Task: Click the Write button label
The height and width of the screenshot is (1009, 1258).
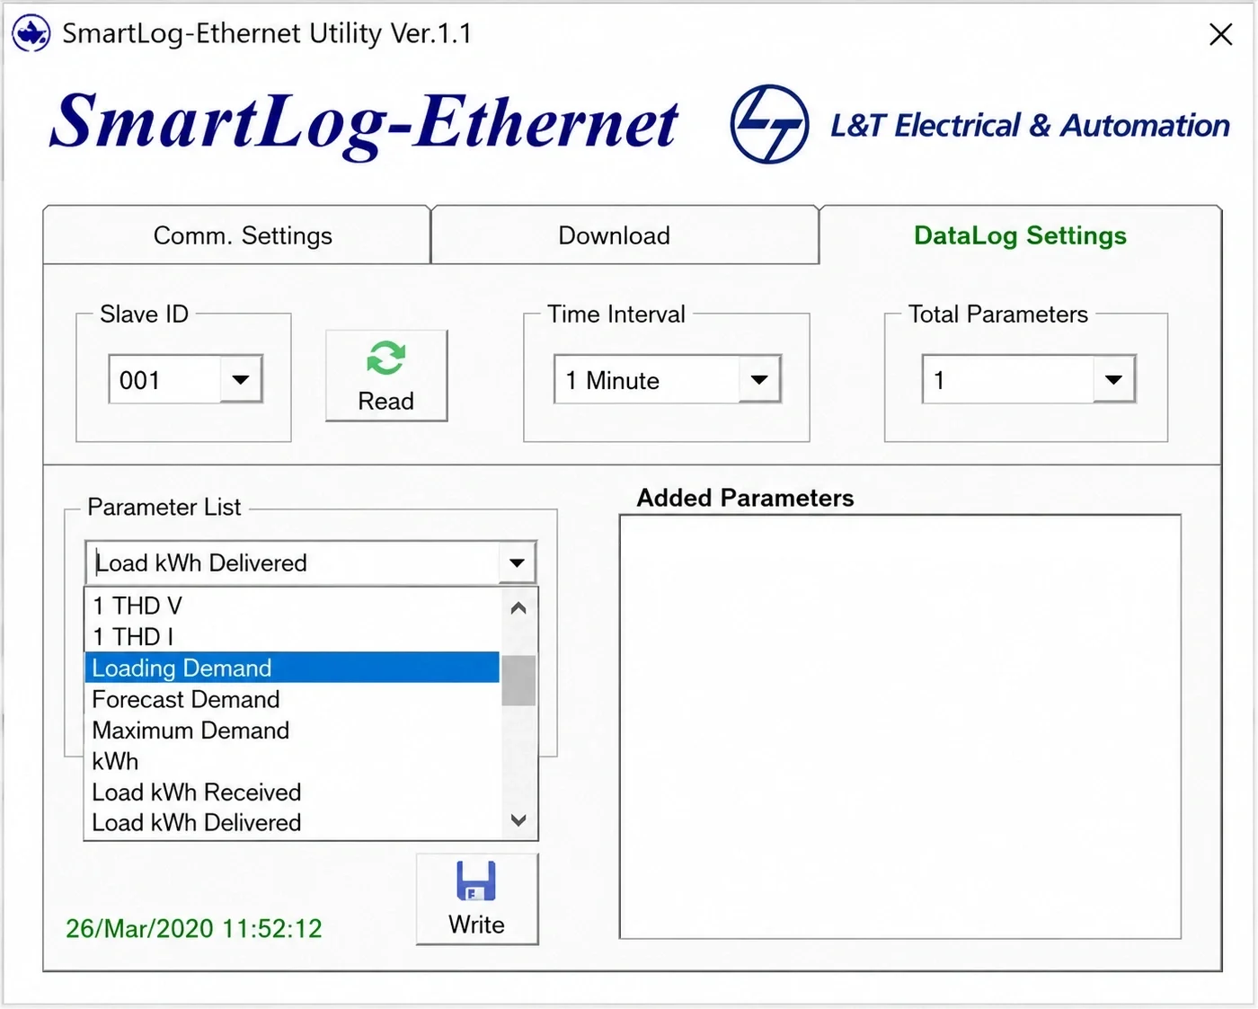Action: [x=476, y=925]
